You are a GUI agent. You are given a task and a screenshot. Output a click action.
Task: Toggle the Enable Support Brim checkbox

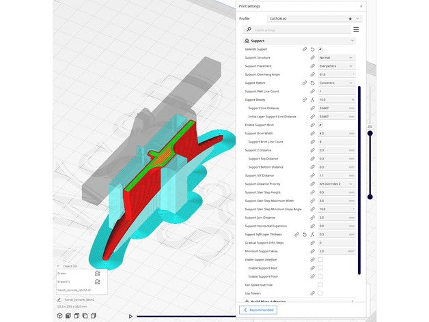(x=320, y=125)
